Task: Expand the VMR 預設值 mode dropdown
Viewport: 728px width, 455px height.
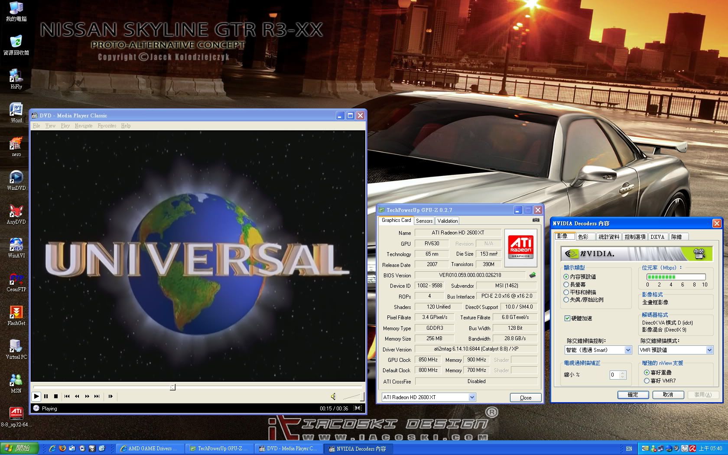Action: coord(709,350)
